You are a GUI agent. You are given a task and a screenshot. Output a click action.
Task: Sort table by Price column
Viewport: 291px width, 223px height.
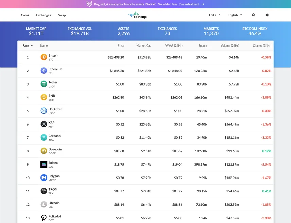coord(121,45)
